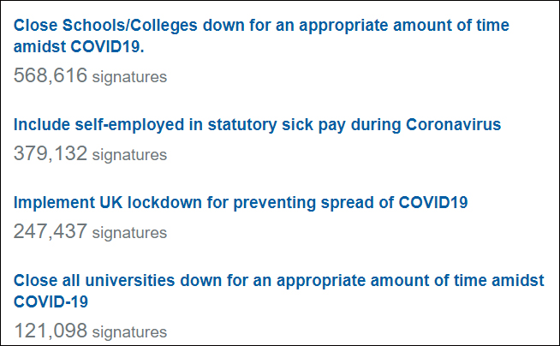Open the Implement UK lockdown petition
The width and height of the screenshot is (560, 346).
(241, 203)
